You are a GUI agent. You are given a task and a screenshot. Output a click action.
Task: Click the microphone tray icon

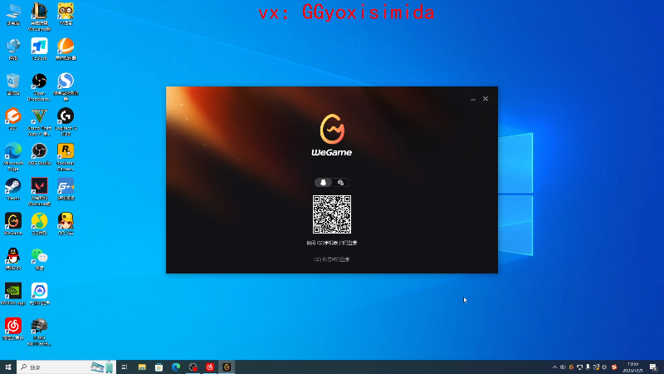pos(588,367)
